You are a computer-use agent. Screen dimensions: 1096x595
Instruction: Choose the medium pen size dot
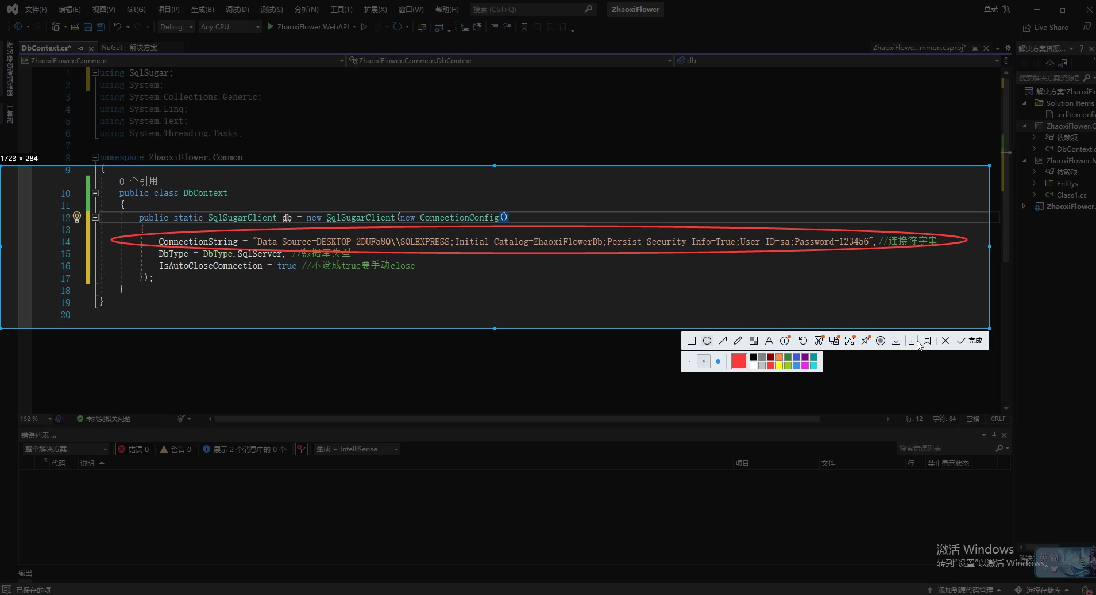tap(704, 361)
